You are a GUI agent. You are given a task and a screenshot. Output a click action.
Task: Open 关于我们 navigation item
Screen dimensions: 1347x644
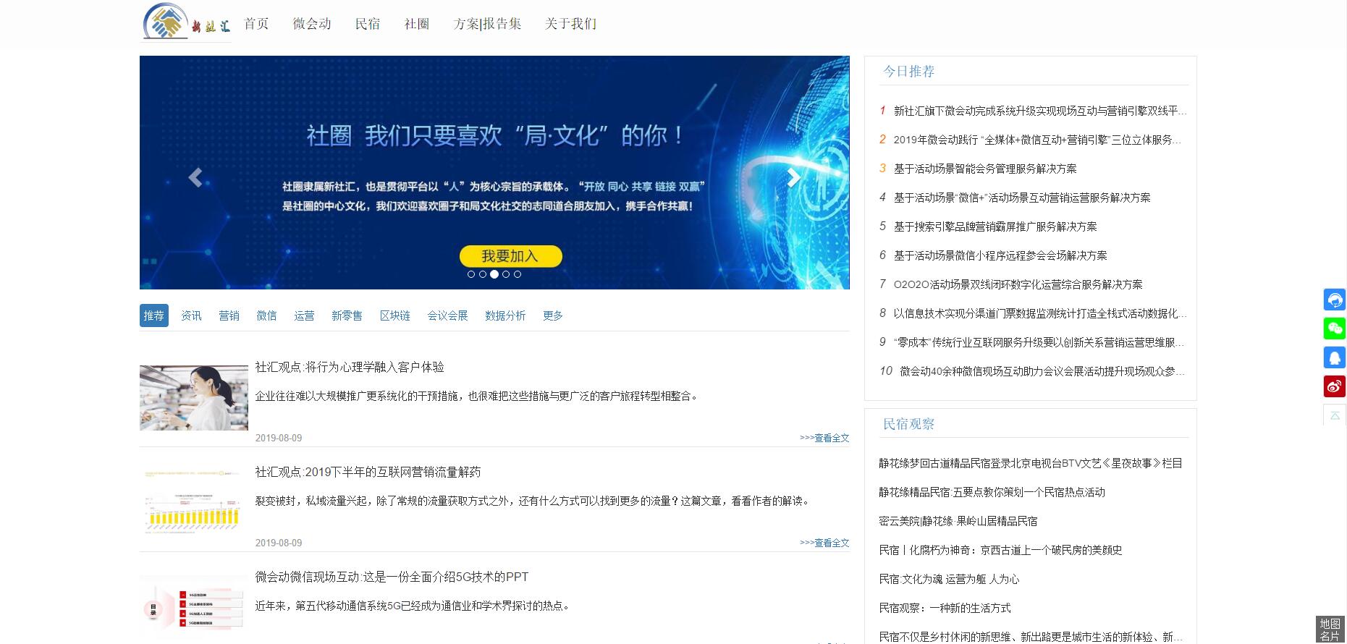570,24
